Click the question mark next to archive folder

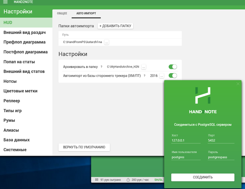point(101,67)
